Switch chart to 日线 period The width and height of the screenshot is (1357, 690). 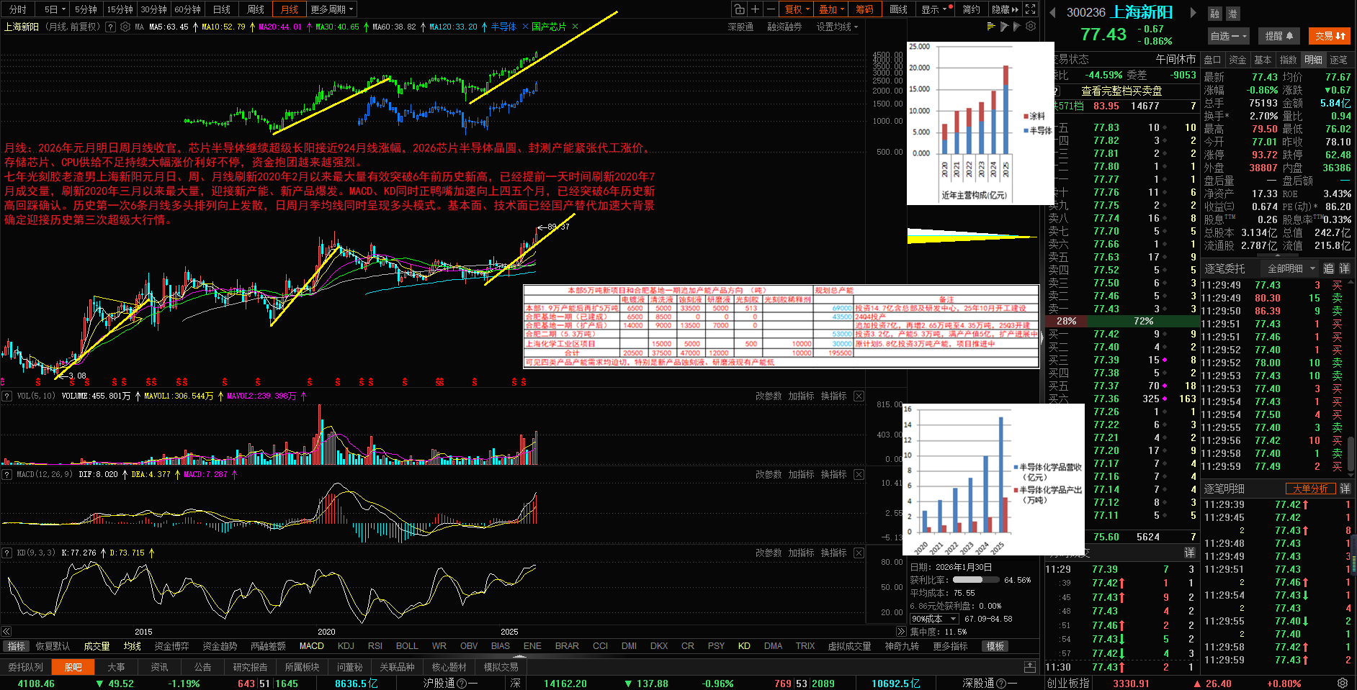tap(222, 9)
